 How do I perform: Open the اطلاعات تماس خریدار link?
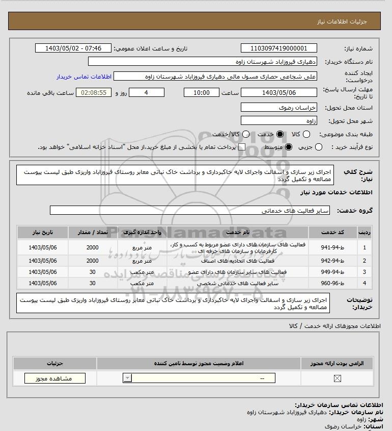click(84, 77)
